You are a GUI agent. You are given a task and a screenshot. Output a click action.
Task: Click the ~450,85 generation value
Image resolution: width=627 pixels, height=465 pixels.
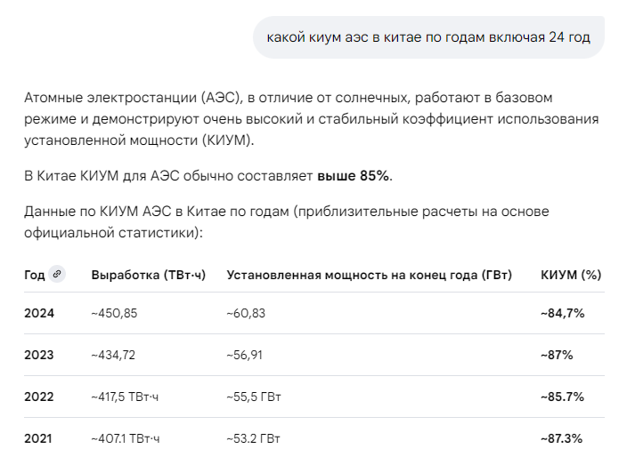(115, 313)
